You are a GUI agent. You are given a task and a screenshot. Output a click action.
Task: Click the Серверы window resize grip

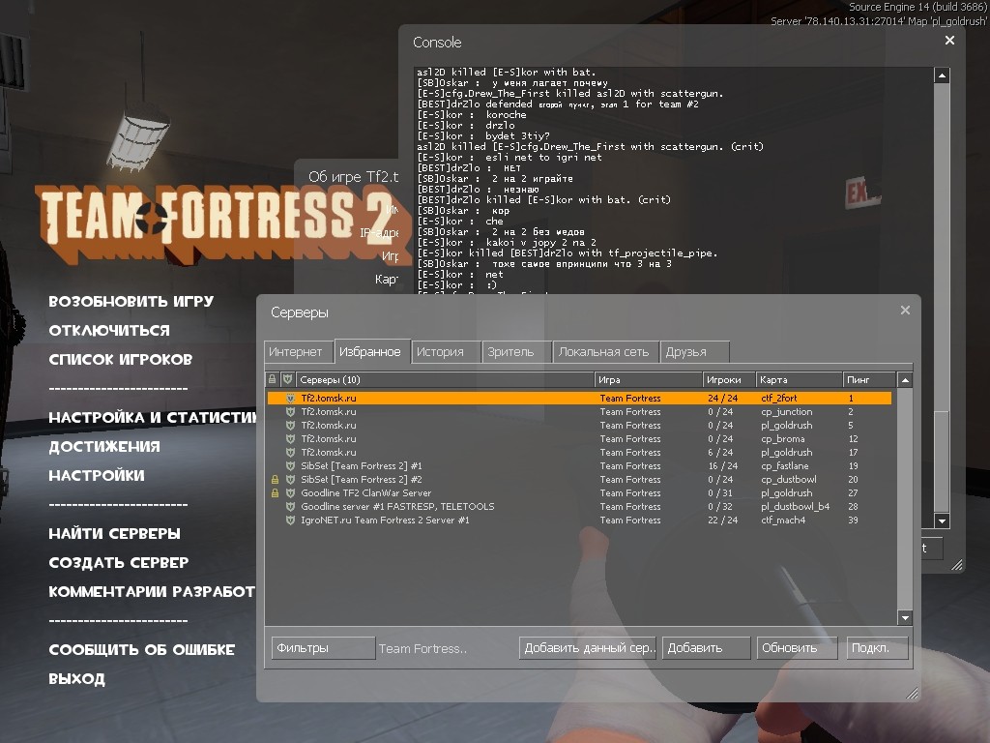912,693
